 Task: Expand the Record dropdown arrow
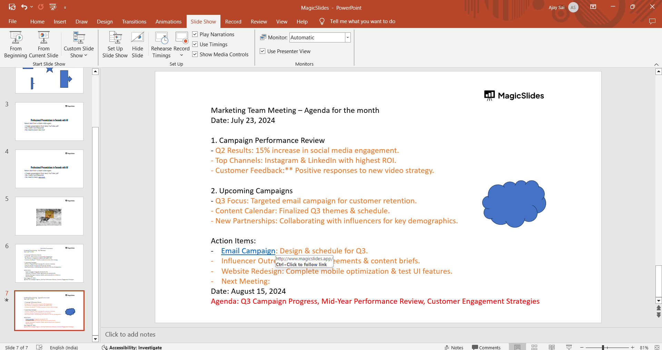(181, 55)
